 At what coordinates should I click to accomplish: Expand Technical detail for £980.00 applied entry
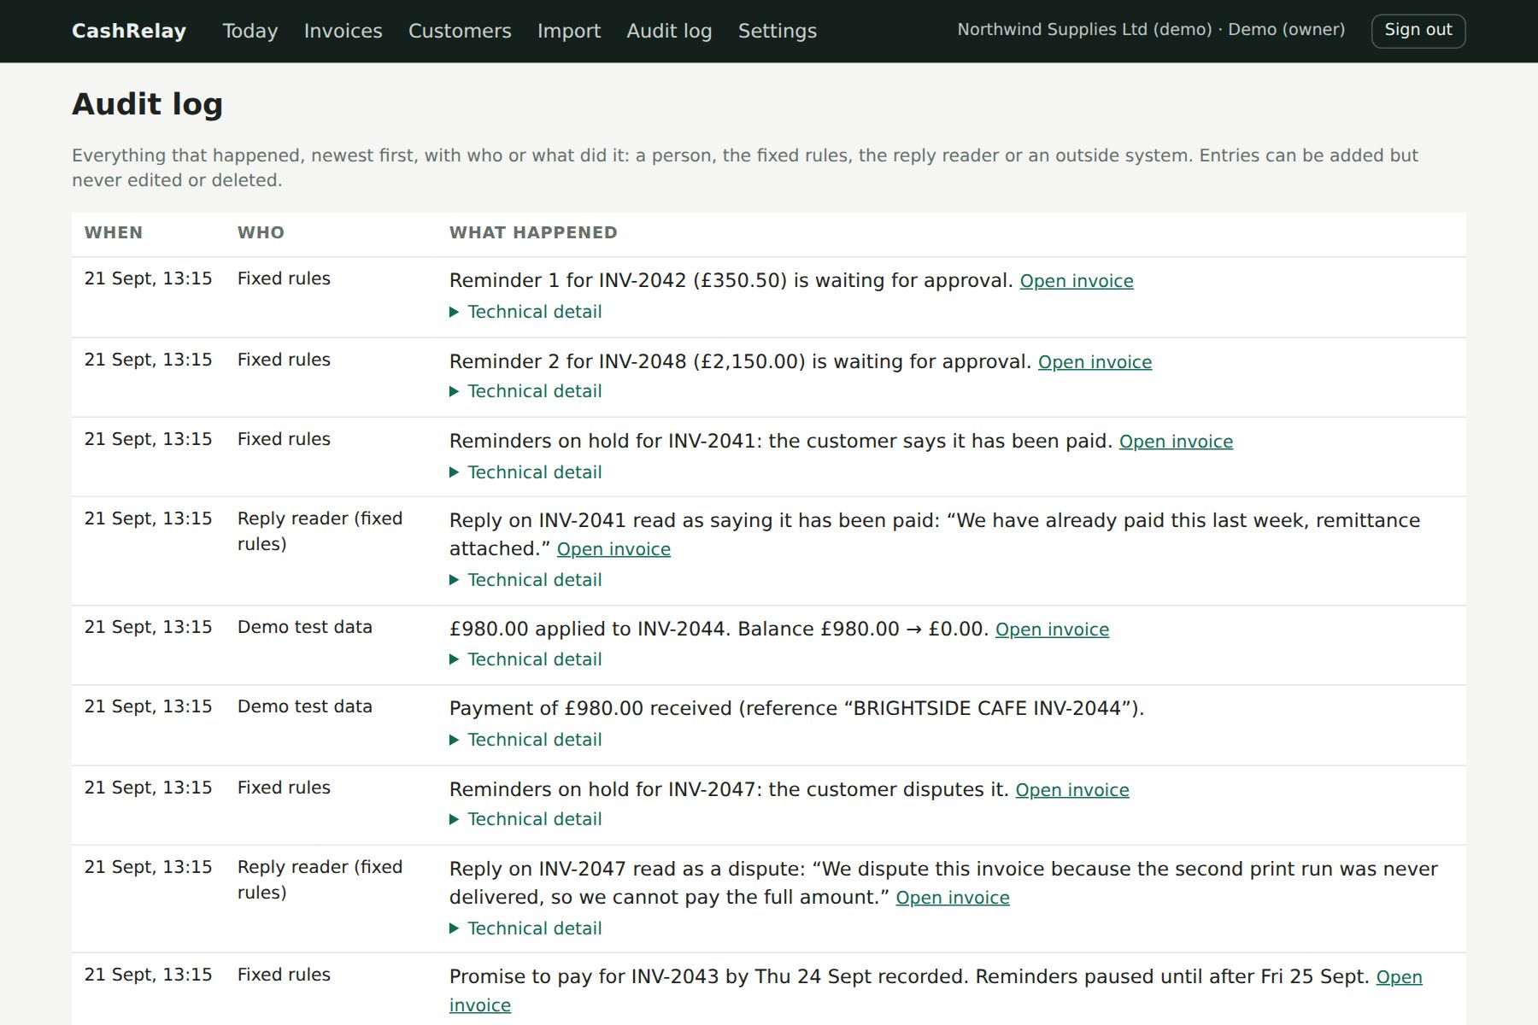point(525,659)
